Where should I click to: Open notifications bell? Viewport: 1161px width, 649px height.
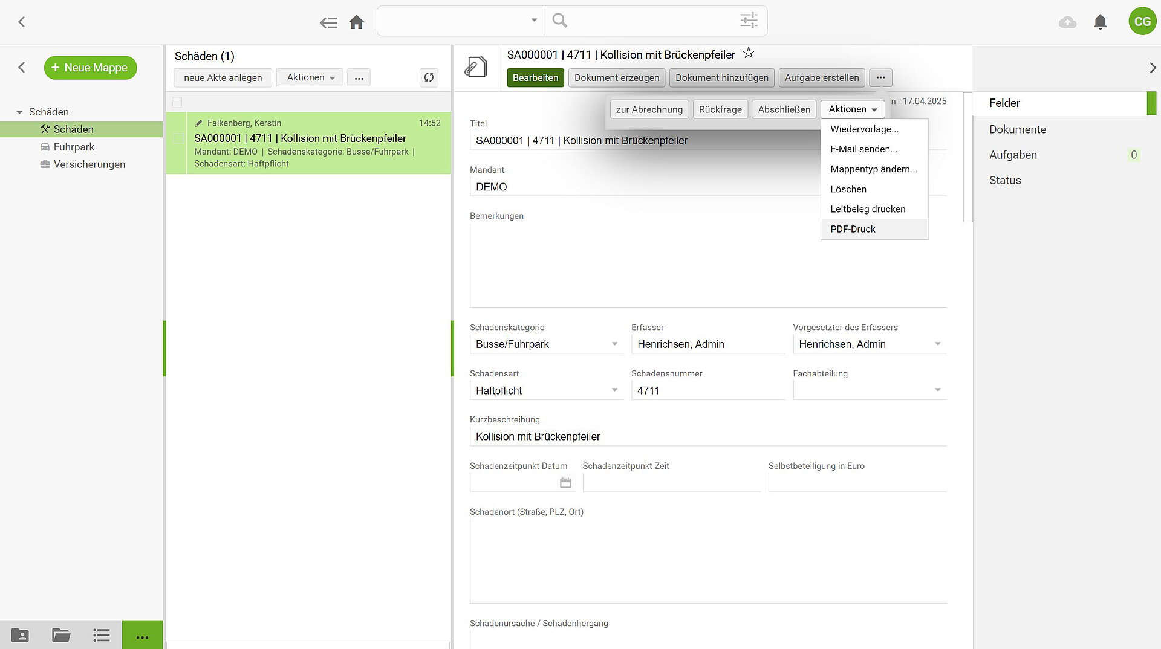tap(1101, 22)
